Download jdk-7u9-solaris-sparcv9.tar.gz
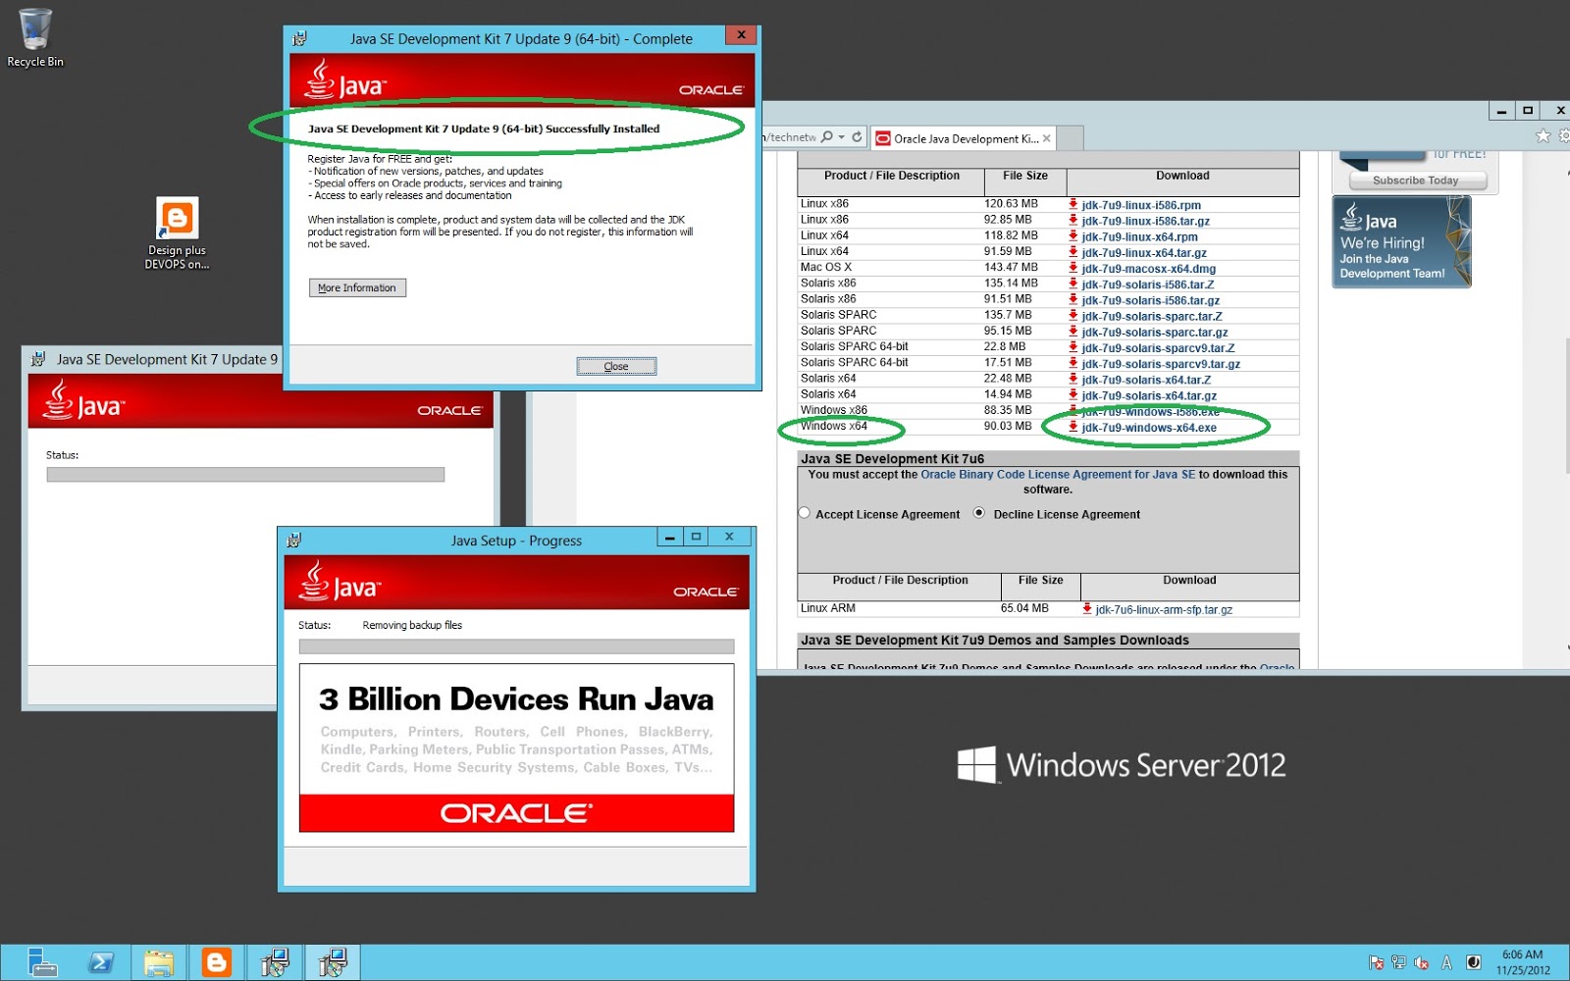Viewport: 1570px width, 981px height. 1161,364
